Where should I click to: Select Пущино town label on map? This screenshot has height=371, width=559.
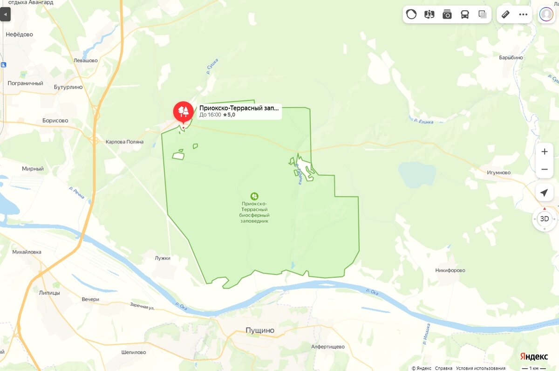tap(260, 330)
